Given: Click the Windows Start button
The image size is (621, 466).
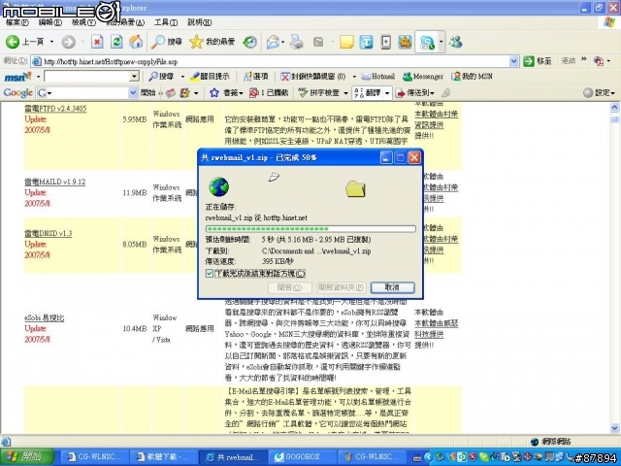Looking at the screenshot, I should (x=26, y=456).
